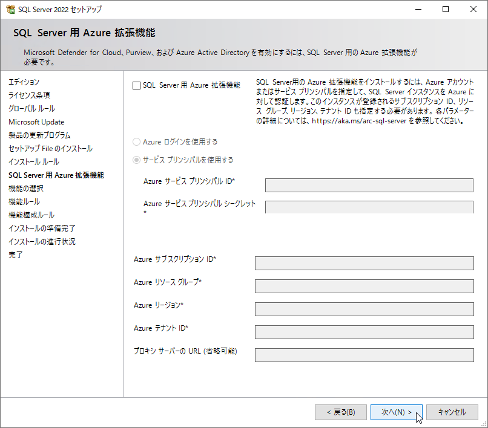This screenshot has height=428, width=488.
Task: Click the Azure サービス プリンシパル ID field
Action: pos(369,185)
